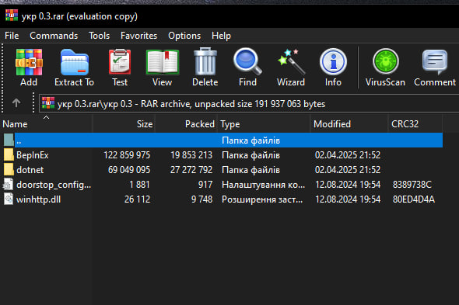
Task: Click doorstop_config size 1 881
Action: [x=139, y=185]
